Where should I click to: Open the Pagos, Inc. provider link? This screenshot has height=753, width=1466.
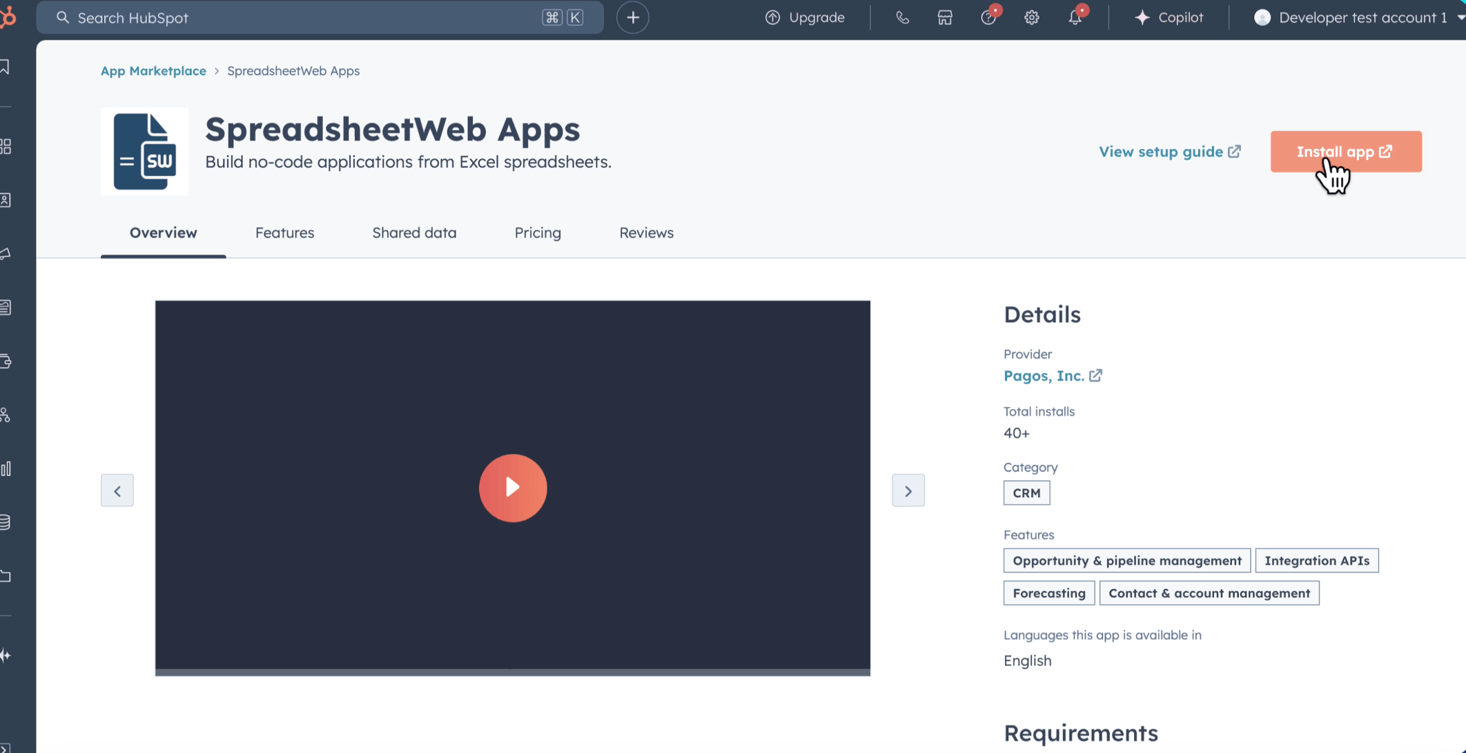click(1044, 376)
